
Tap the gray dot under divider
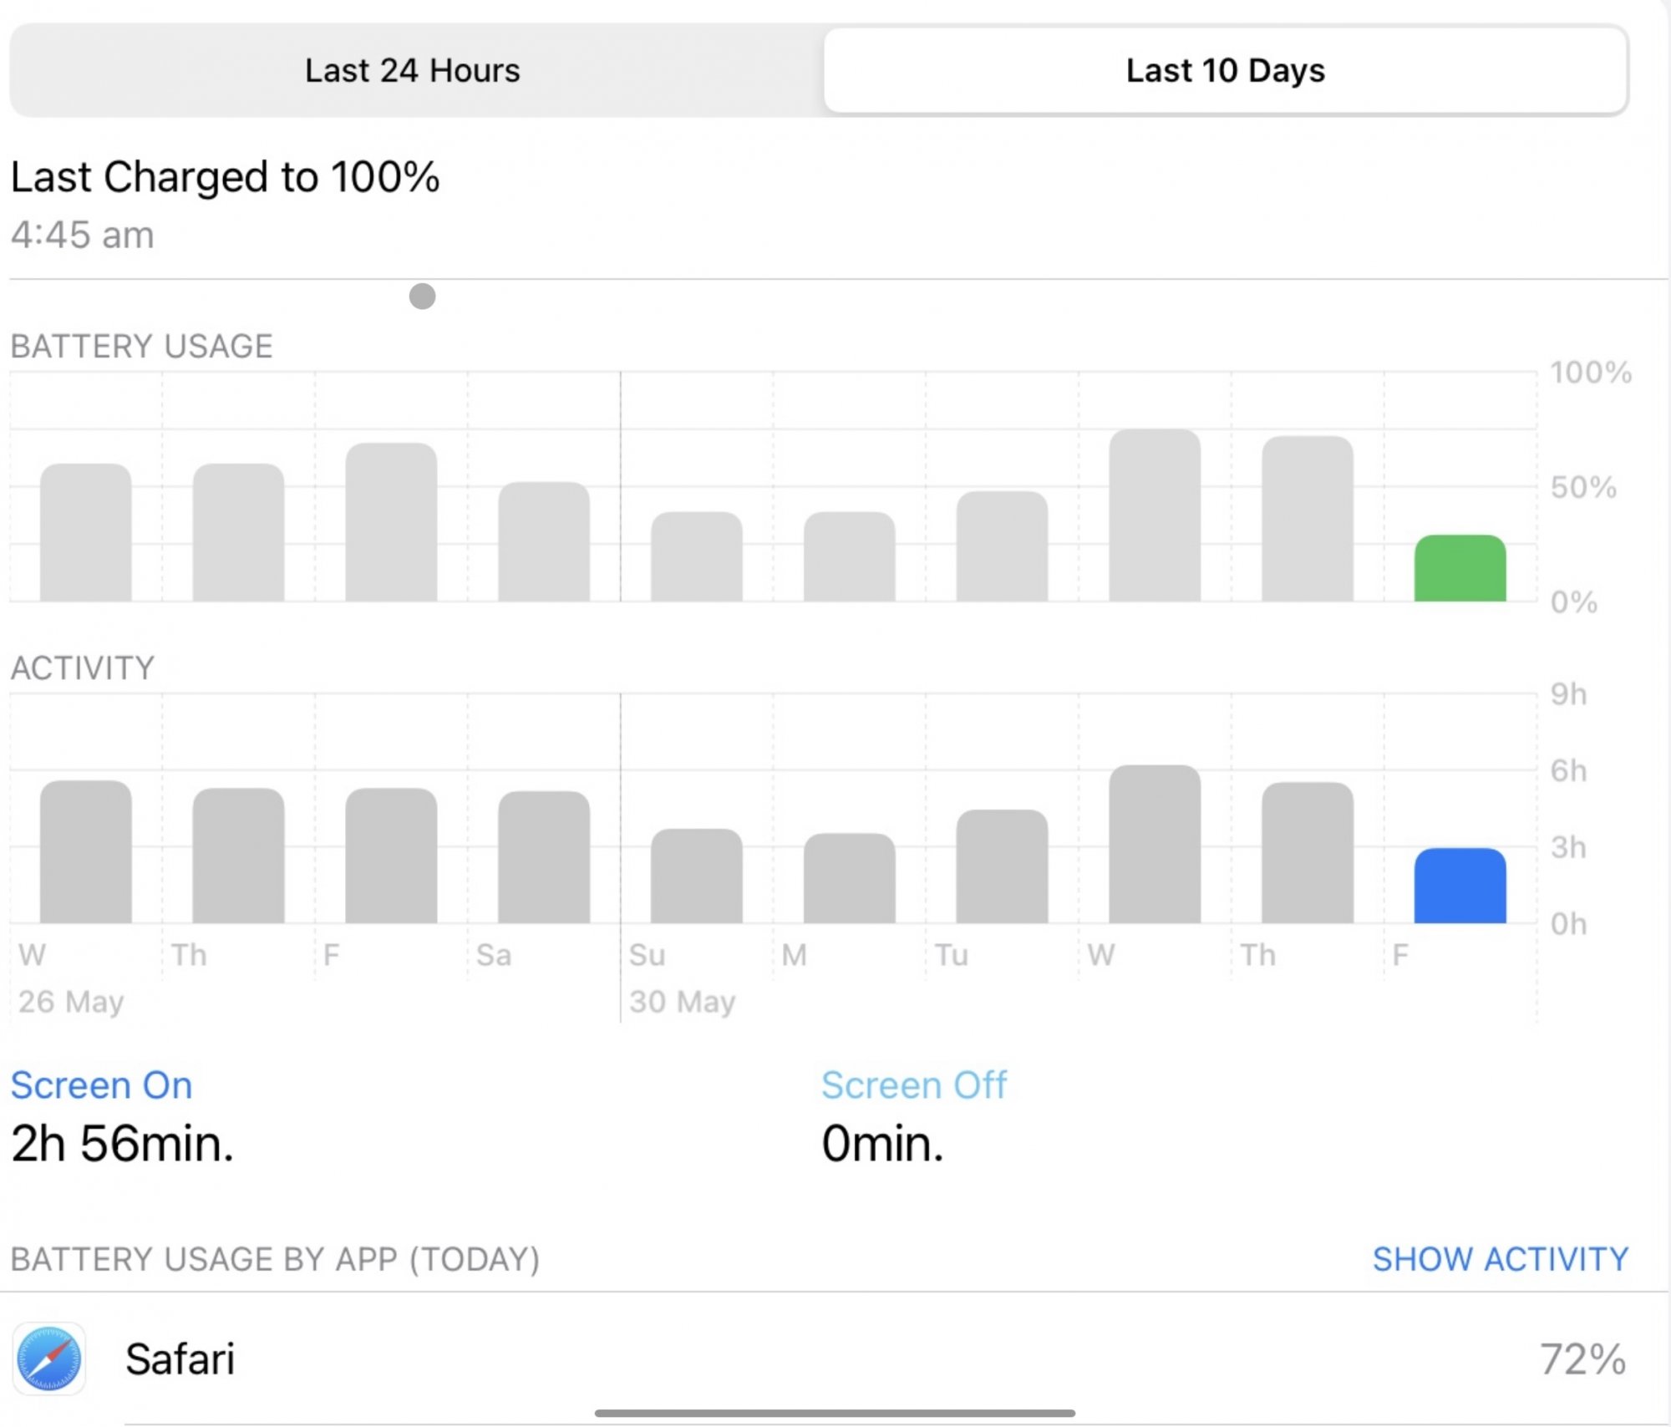click(x=422, y=296)
